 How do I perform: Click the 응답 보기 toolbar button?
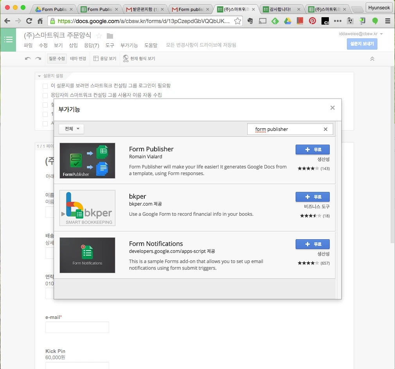(x=105, y=58)
